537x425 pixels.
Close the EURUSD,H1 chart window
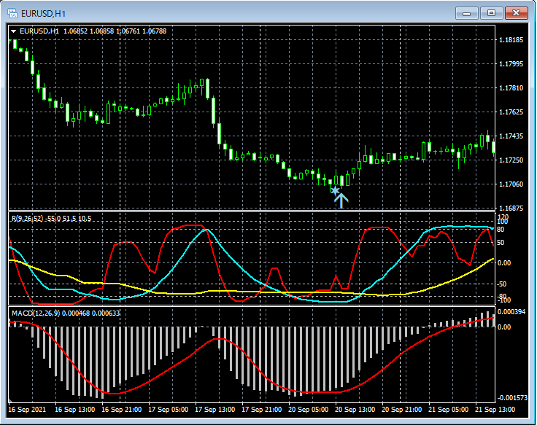coord(515,13)
